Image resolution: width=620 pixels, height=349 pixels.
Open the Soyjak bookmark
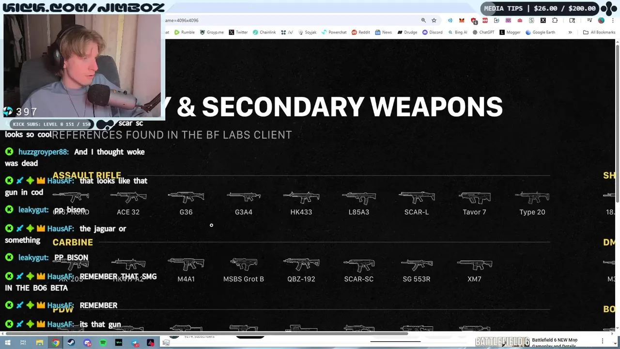point(307,32)
